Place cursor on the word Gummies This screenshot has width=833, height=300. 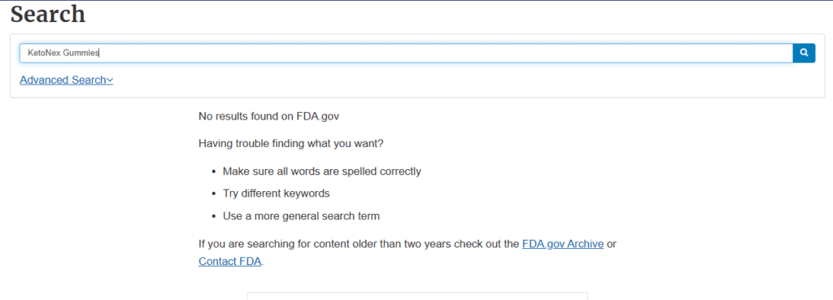click(79, 53)
